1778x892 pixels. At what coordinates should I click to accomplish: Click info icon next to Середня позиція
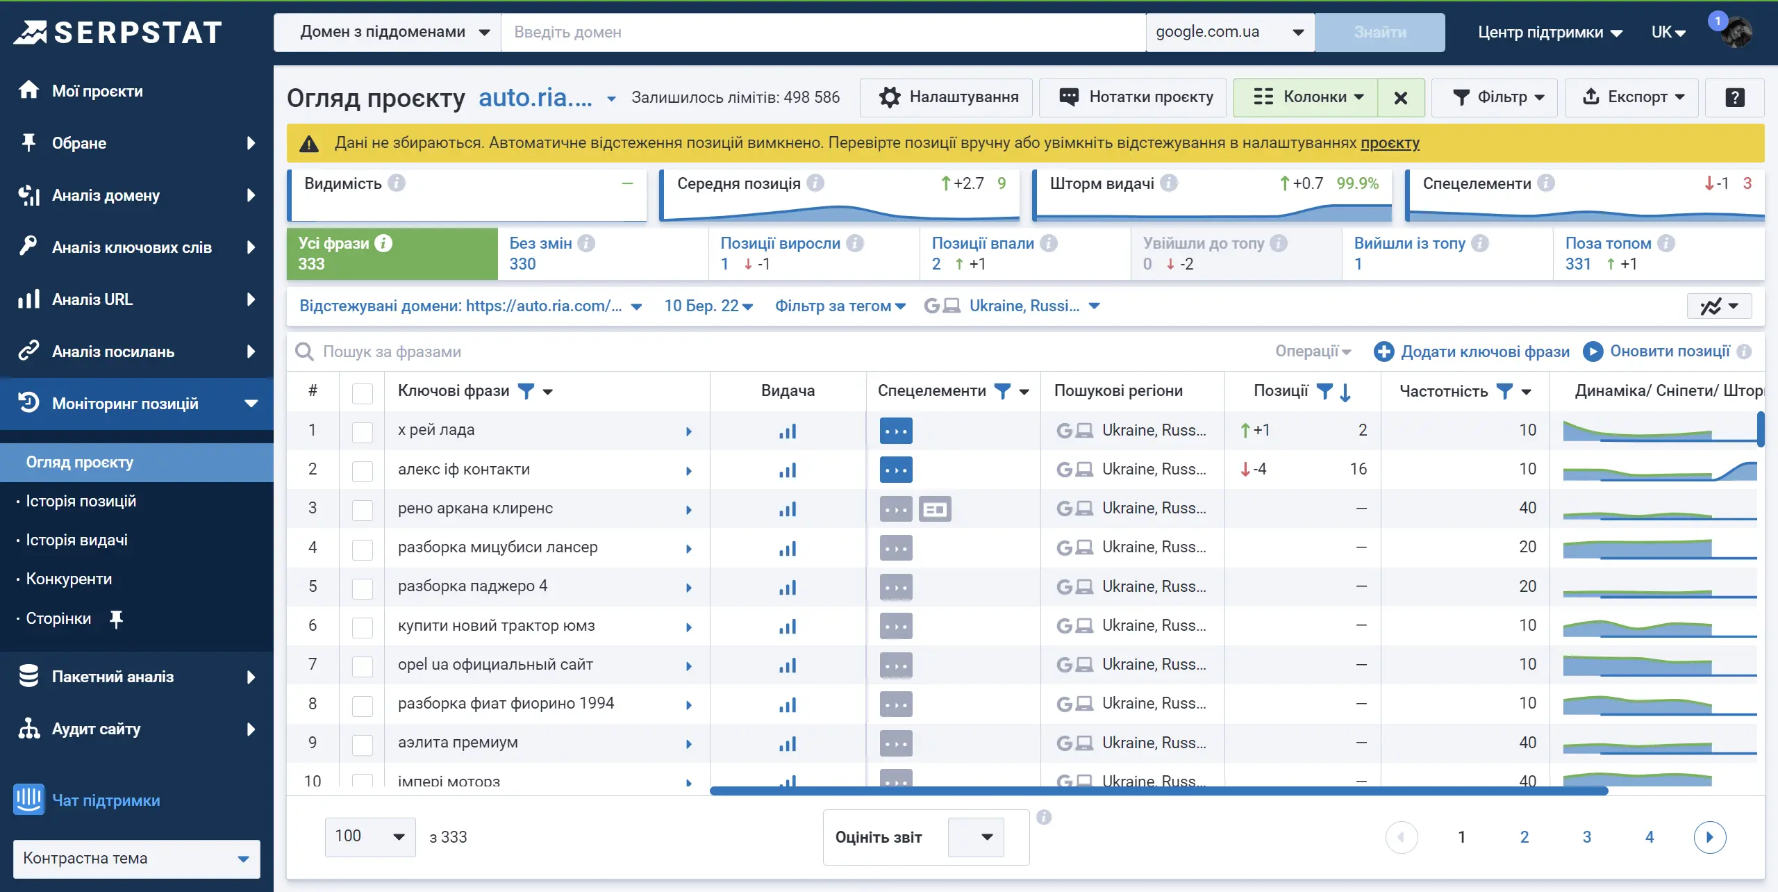pyautogui.click(x=815, y=183)
